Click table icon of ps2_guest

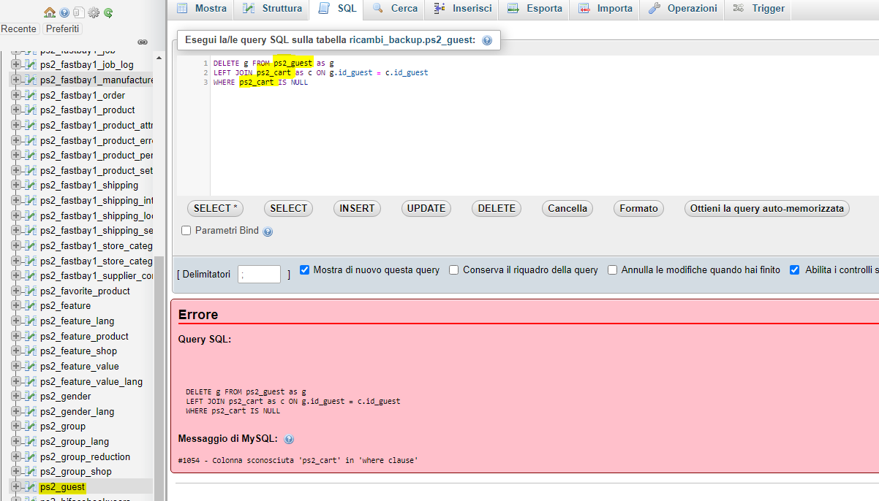click(x=30, y=486)
